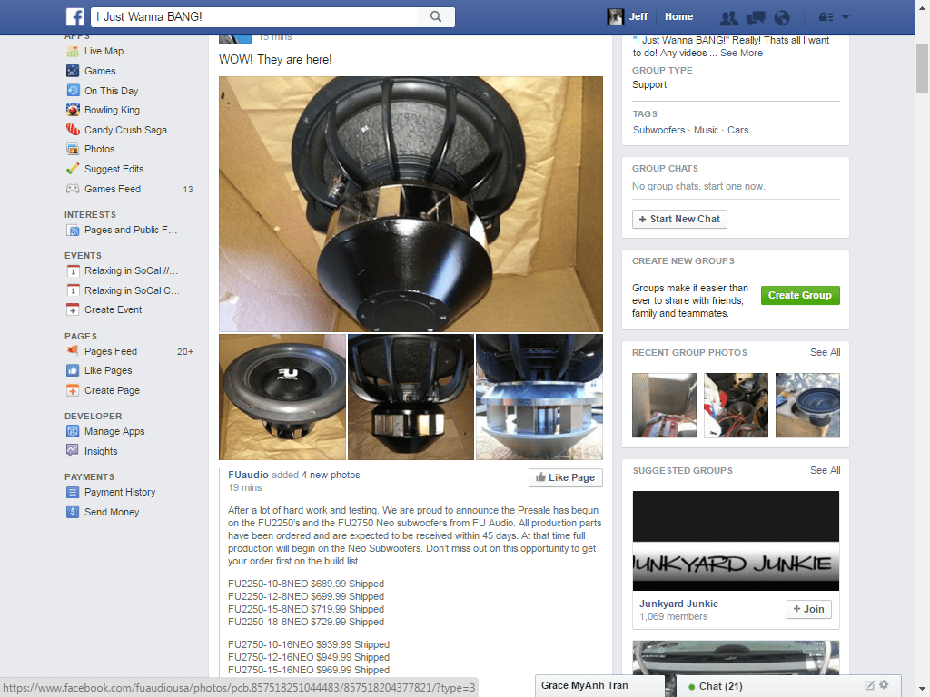Click the Start New Chat button
The width and height of the screenshot is (930, 697).
[679, 220]
